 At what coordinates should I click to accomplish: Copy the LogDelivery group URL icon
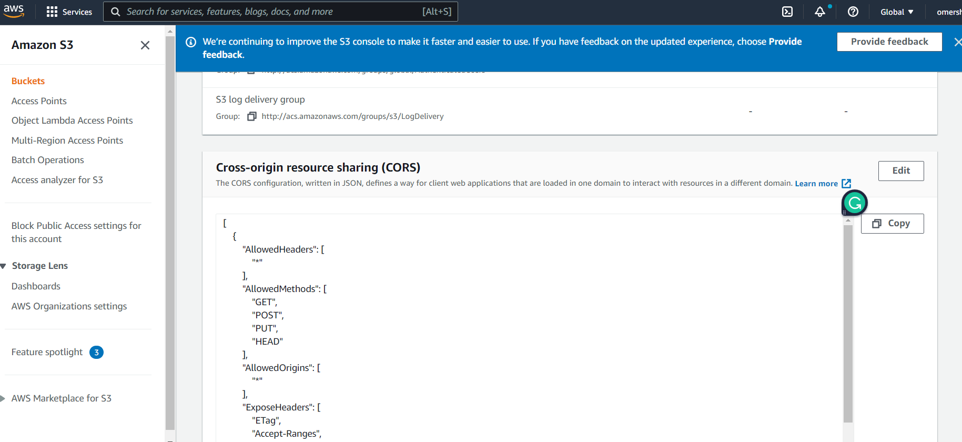coord(252,116)
